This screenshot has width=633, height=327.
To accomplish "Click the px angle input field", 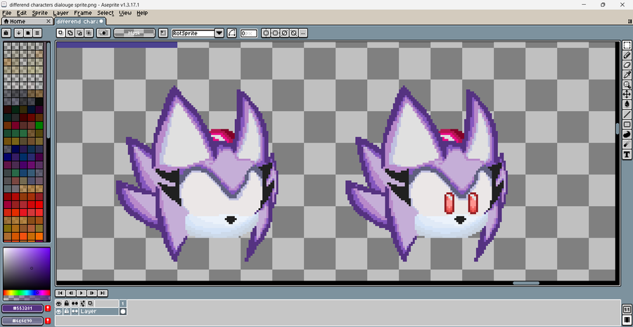I will [x=249, y=33].
